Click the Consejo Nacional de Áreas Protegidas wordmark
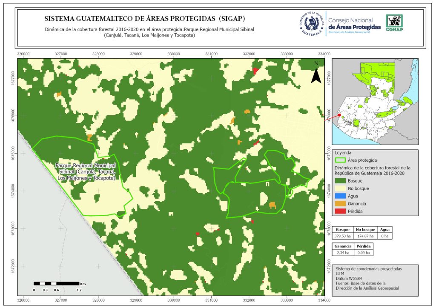436x308 pixels. (x=354, y=23)
